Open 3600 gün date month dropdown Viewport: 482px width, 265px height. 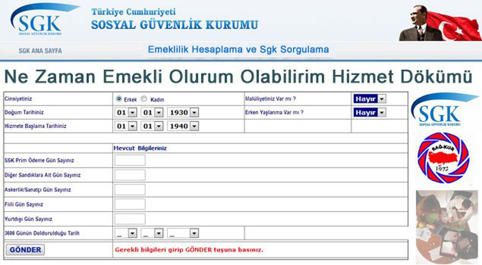[x=152, y=233]
